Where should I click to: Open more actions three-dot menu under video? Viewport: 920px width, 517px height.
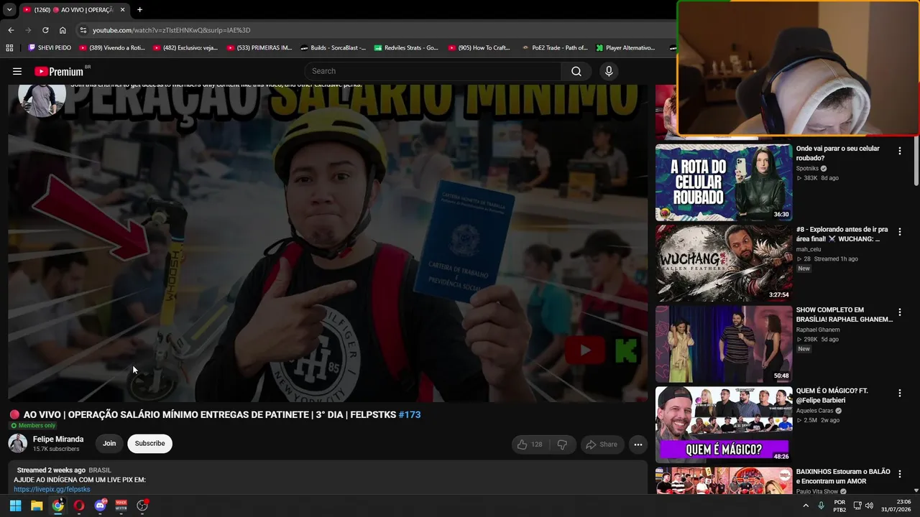tap(638, 444)
